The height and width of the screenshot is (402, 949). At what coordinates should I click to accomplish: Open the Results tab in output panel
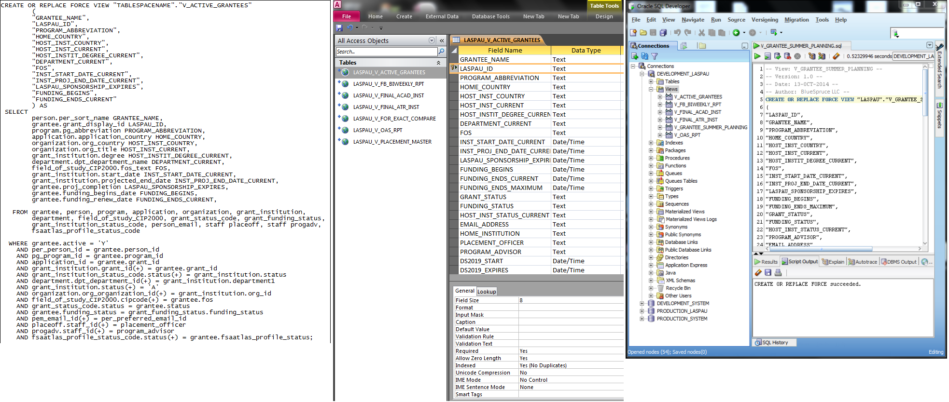point(766,262)
